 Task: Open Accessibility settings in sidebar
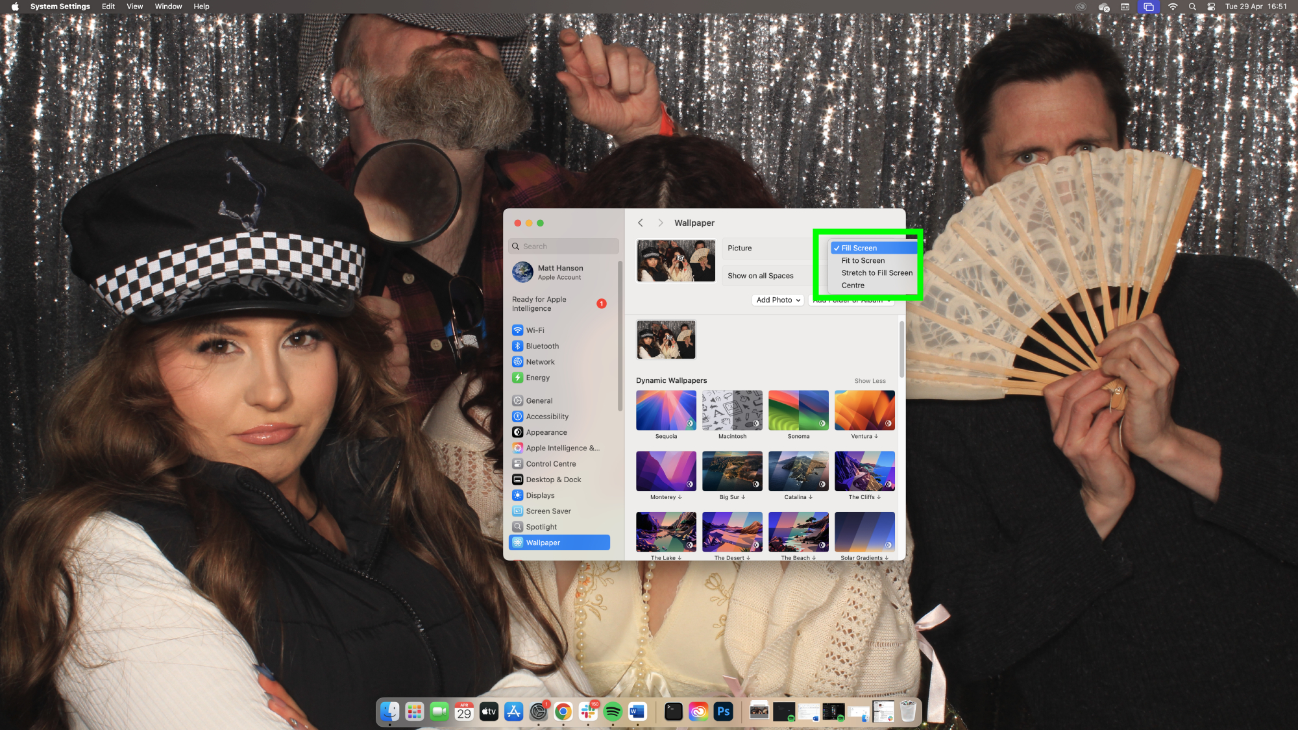coord(546,417)
